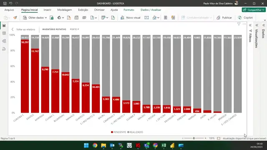The image size is (267, 150).
Task: Click the Enter data table icon
Action: coord(76,17)
